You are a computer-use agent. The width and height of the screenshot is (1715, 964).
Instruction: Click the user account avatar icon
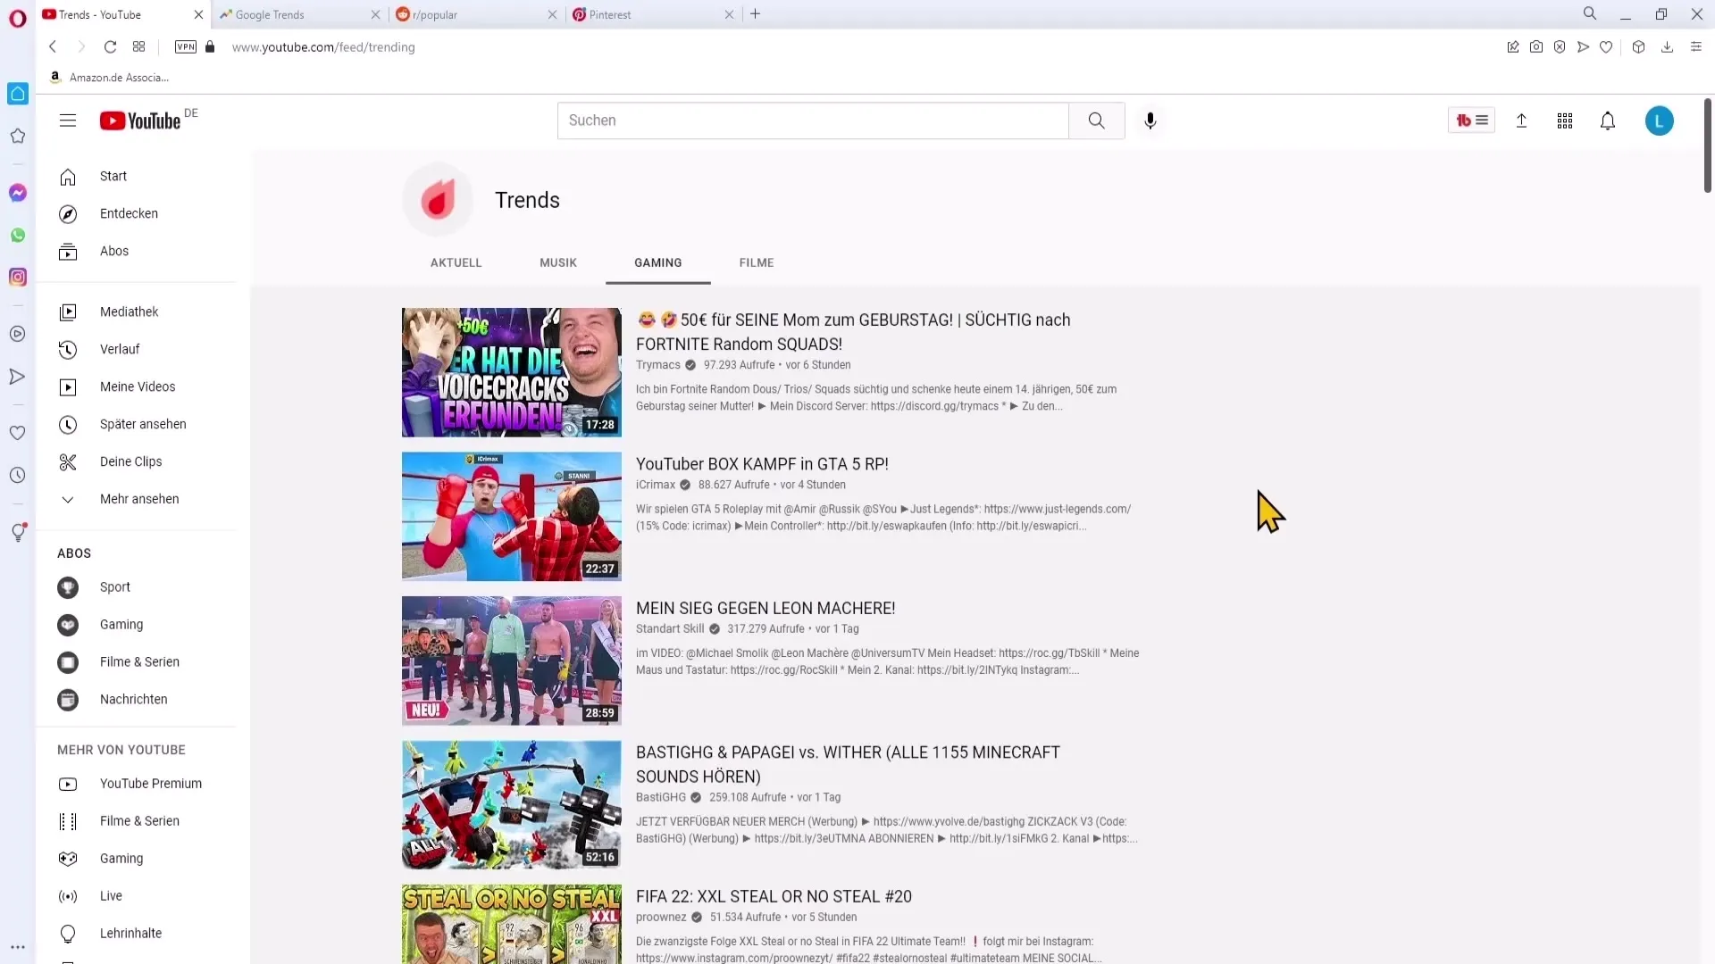coord(1660,120)
